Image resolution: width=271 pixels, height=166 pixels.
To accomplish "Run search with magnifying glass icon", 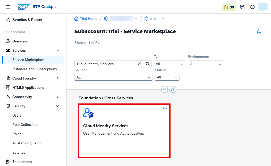I will pos(148,64).
